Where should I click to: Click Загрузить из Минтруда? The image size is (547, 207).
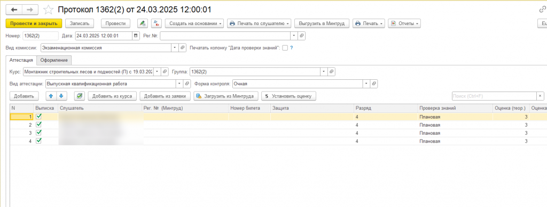coord(226,96)
